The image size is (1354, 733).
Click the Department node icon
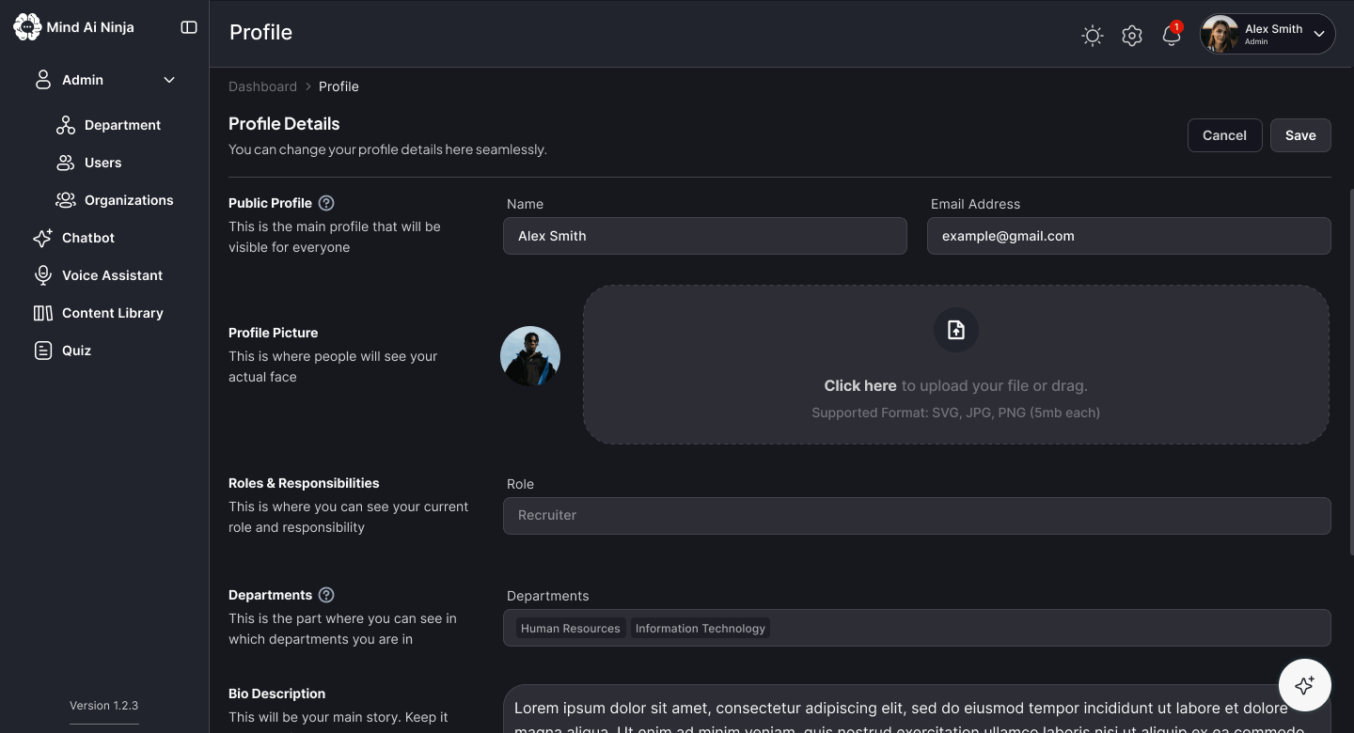(66, 125)
